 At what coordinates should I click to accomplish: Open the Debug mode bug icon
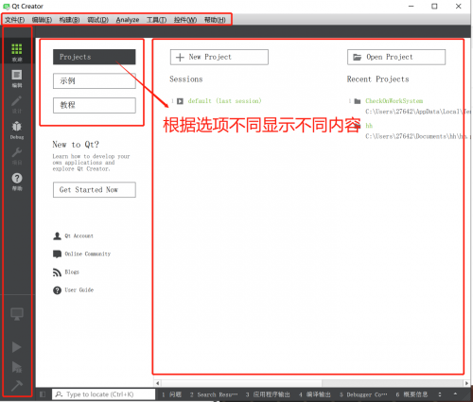(17, 130)
